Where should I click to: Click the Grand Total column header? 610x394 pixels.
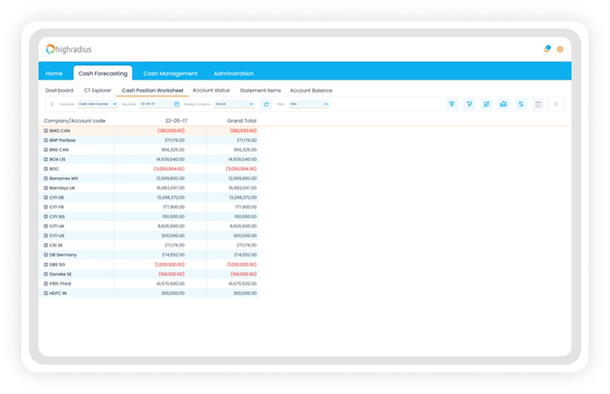tap(241, 120)
